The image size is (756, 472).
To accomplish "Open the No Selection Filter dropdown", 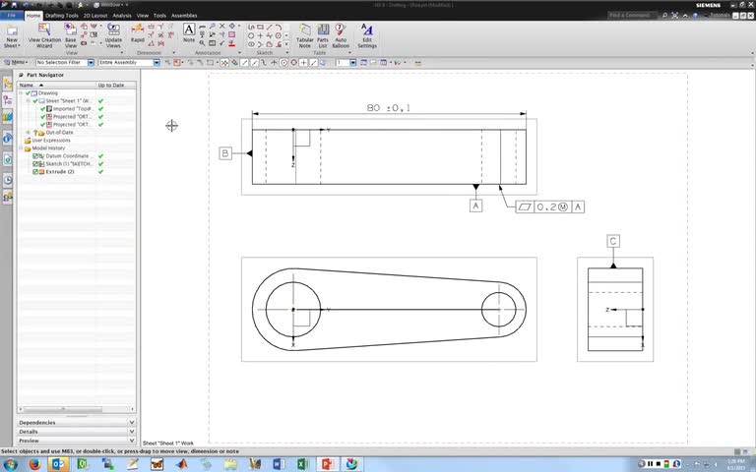I will (x=91, y=63).
